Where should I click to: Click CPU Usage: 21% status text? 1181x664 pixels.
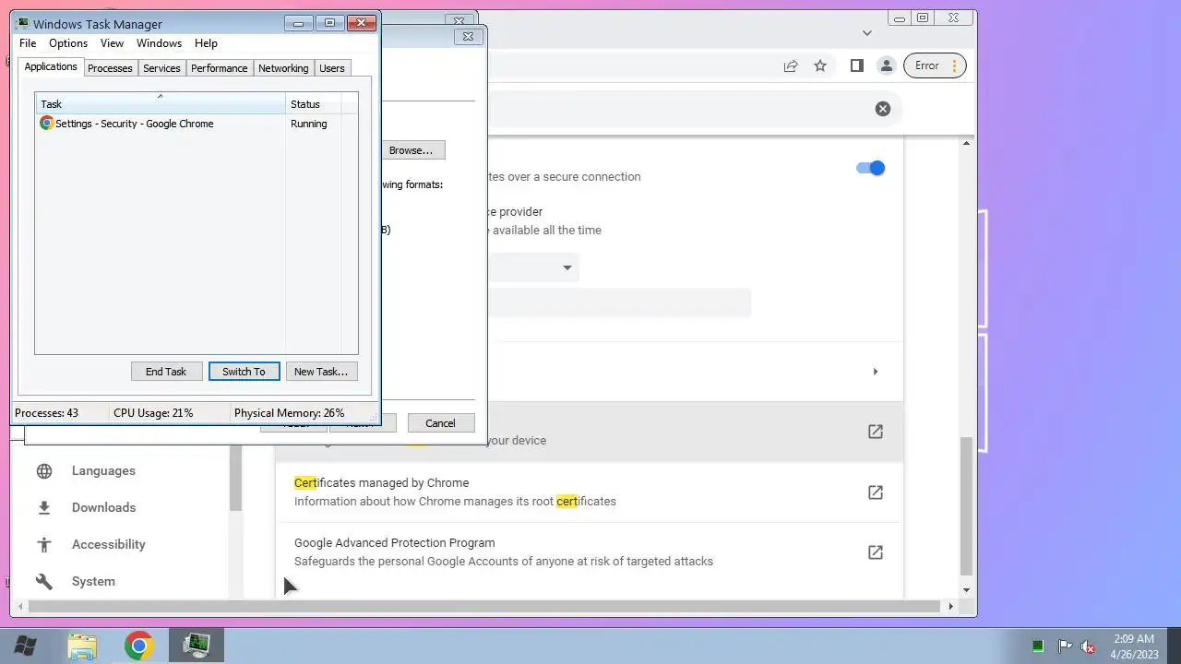click(153, 413)
